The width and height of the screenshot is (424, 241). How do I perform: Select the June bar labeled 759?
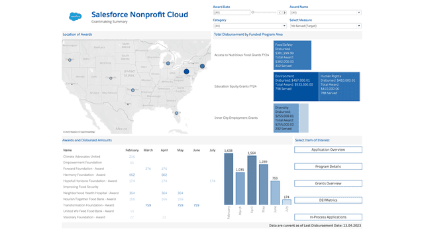pos(275,193)
